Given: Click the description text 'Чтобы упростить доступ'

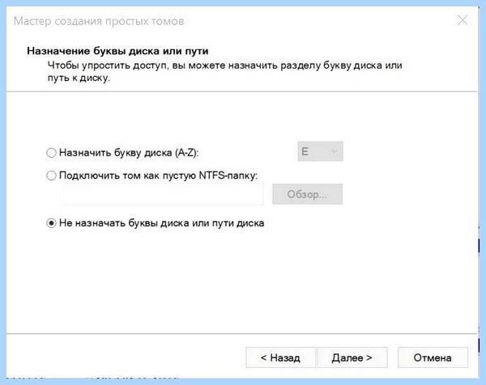Looking at the screenshot, I should [x=108, y=66].
